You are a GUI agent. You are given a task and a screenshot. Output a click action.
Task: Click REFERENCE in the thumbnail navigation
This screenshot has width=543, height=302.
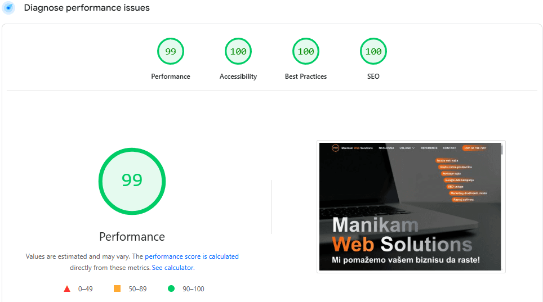429,148
